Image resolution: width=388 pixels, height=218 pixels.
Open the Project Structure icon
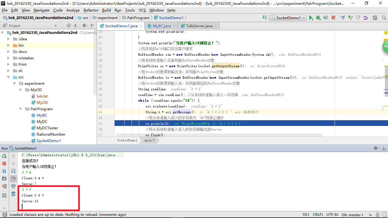375,18
